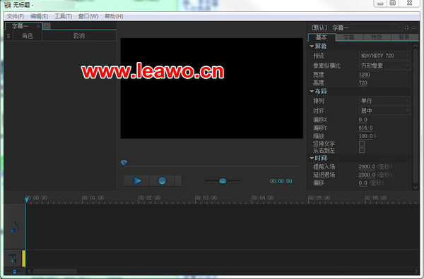This screenshot has width=424, height=279.
Task: Click the narrow button beside record
Action: point(178,180)
